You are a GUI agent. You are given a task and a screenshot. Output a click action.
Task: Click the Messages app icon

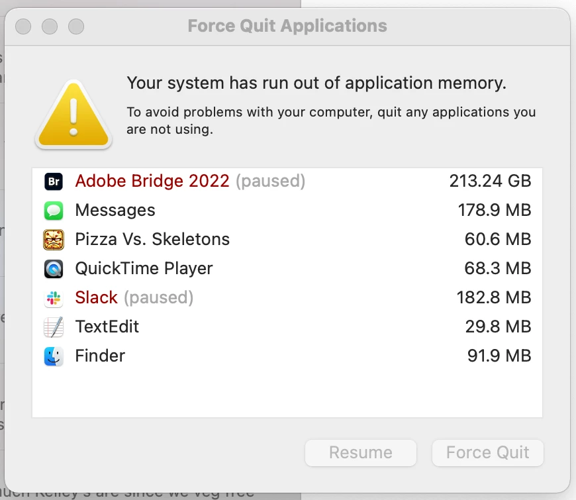(54, 211)
